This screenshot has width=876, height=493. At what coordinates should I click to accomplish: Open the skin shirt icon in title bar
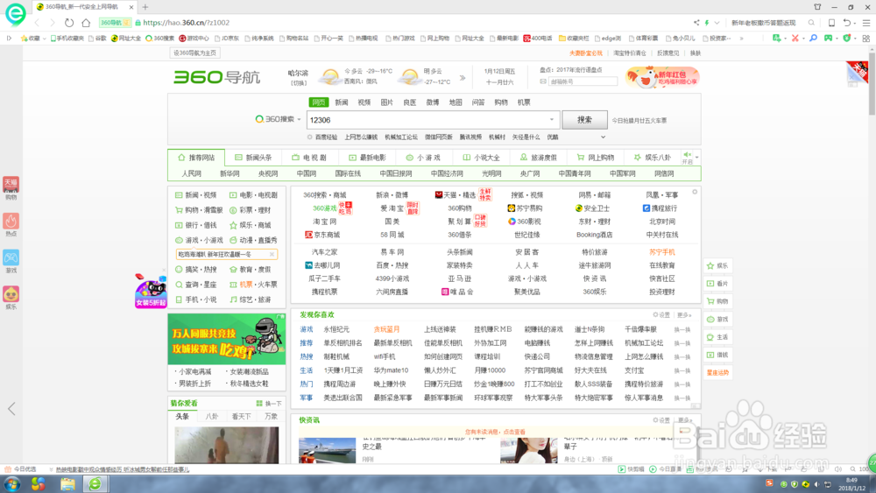[817, 7]
